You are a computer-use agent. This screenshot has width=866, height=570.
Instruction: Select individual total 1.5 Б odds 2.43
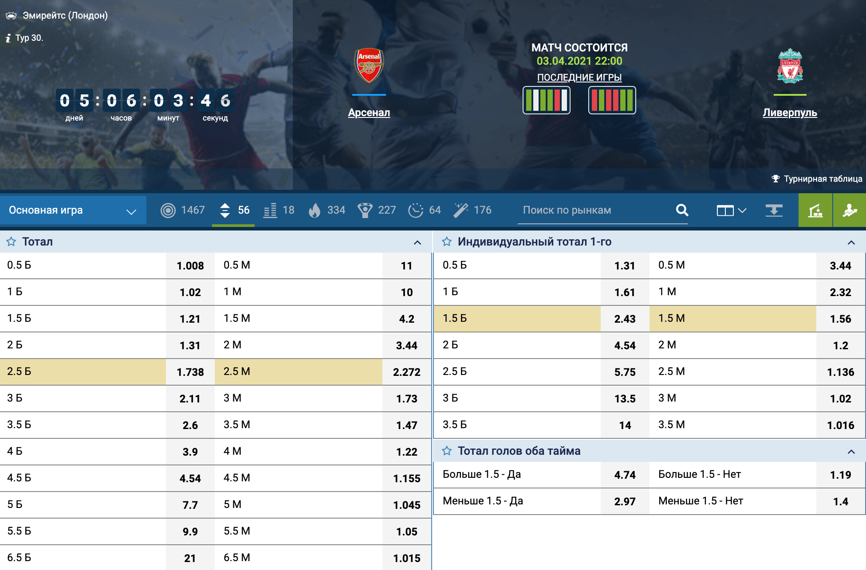(x=625, y=319)
